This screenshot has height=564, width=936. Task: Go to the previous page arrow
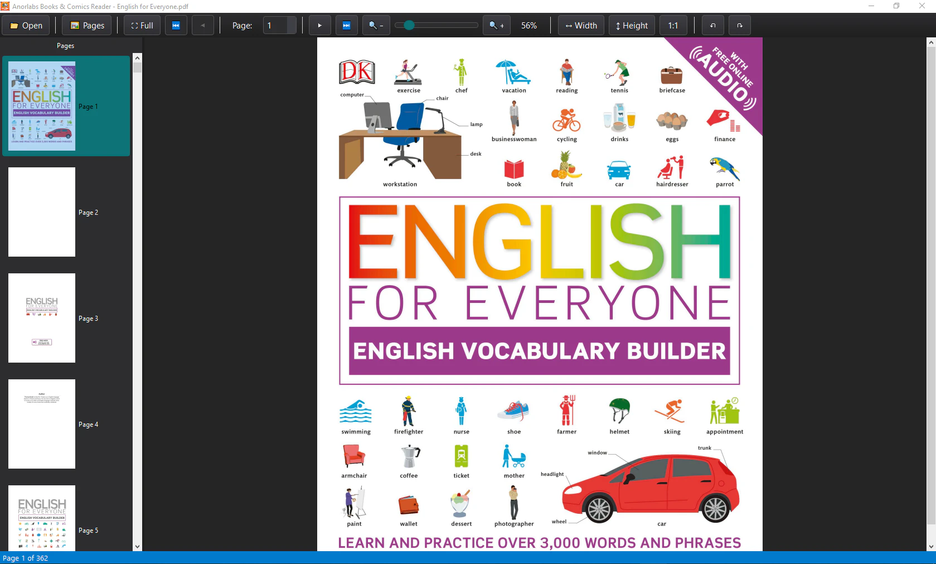(203, 26)
